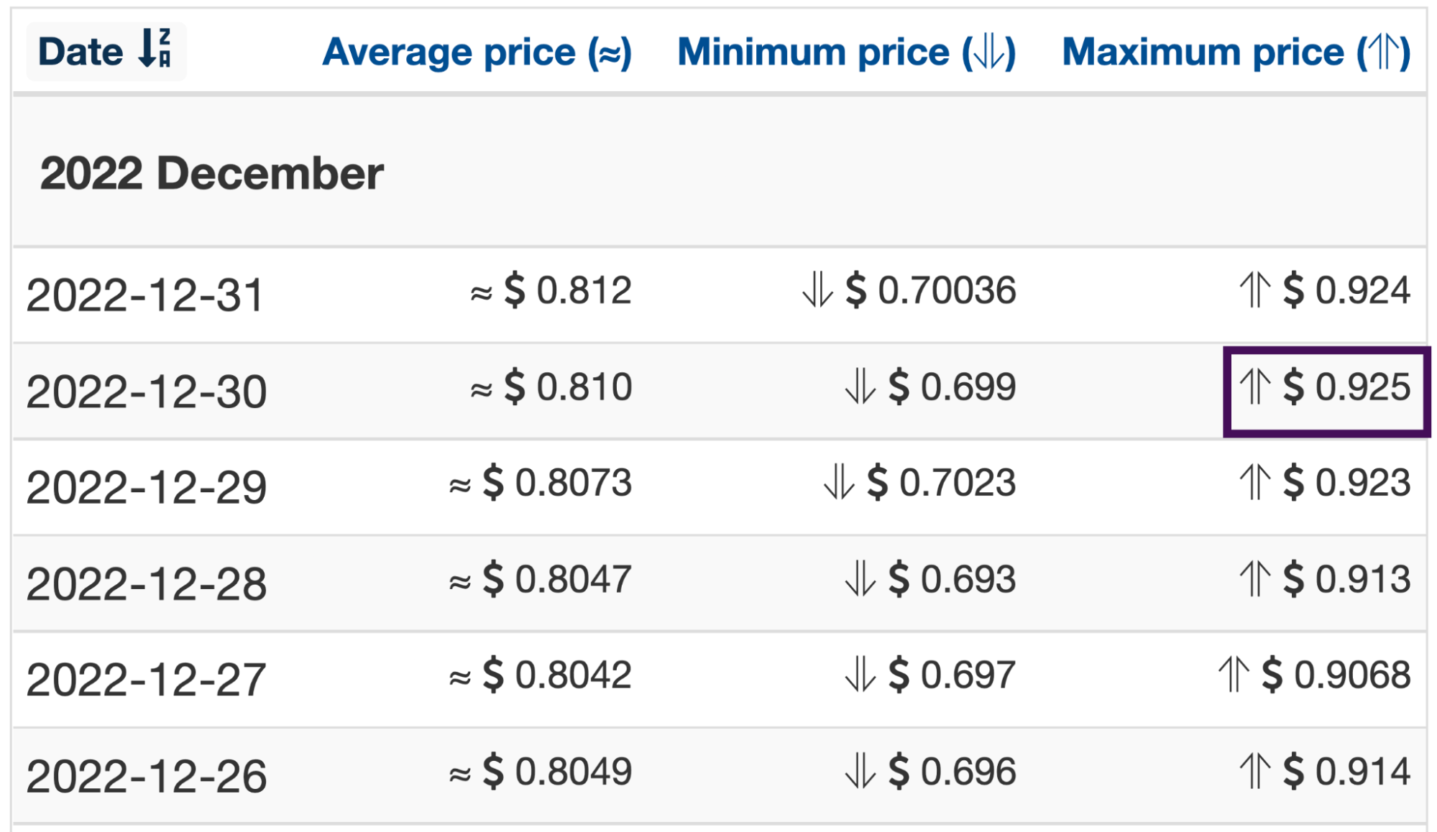Click the up arrow icon beside $ 0.924

click(x=1255, y=290)
